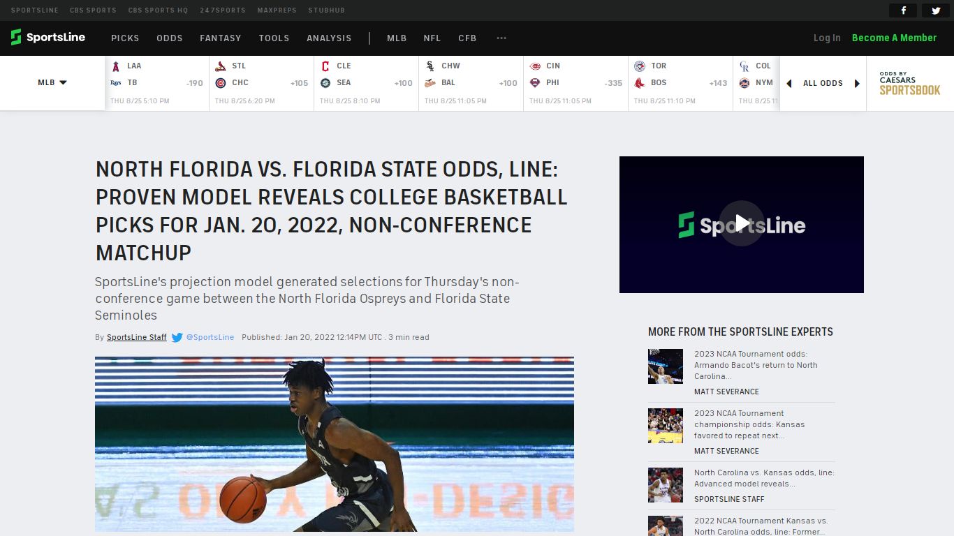Open the Odds menu
Image resolution: width=954 pixels, height=536 pixels.
170,38
